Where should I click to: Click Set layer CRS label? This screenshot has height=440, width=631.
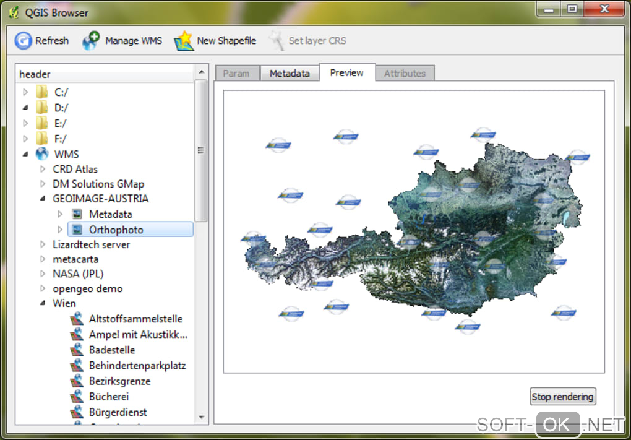click(317, 41)
